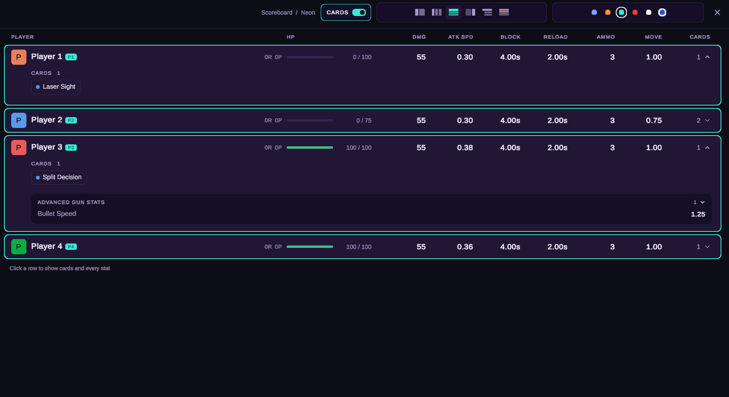The height and width of the screenshot is (397, 729).
Task: Click the P3 badge next to Player 3
Action: coord(71,148)
